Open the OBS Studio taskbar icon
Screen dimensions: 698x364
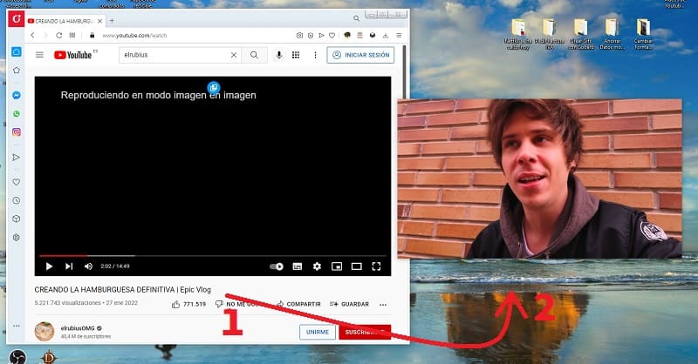tap(17, 357)
